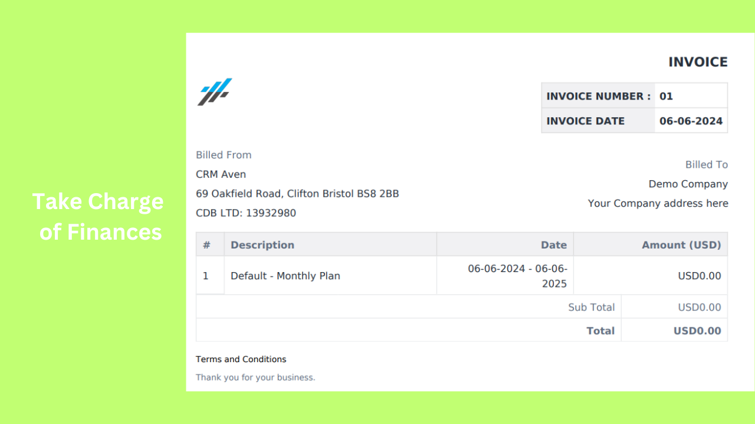
Task: Select the Sub Total USD0.00 value
Action: click(700, 307)
